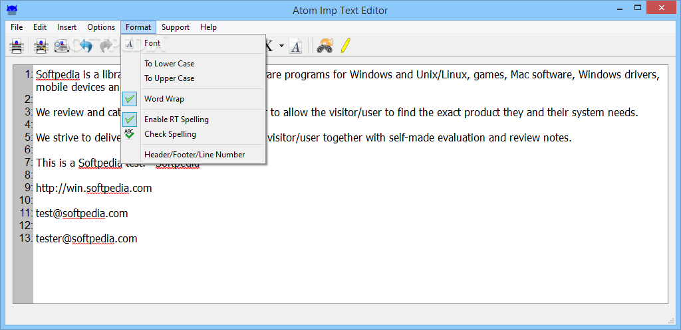Viewport: 681px width, 330px height.
Task: Toggle Word Wrap checkmark
Action: pos(130,99)
